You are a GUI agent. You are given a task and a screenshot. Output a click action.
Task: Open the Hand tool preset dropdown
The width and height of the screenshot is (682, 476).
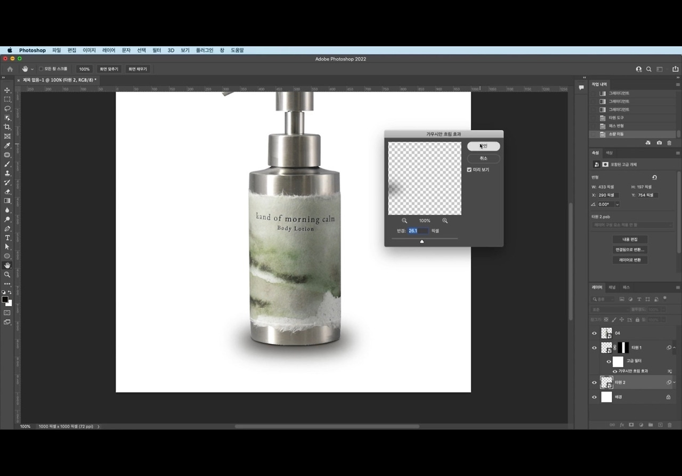[x=32, y=69]
